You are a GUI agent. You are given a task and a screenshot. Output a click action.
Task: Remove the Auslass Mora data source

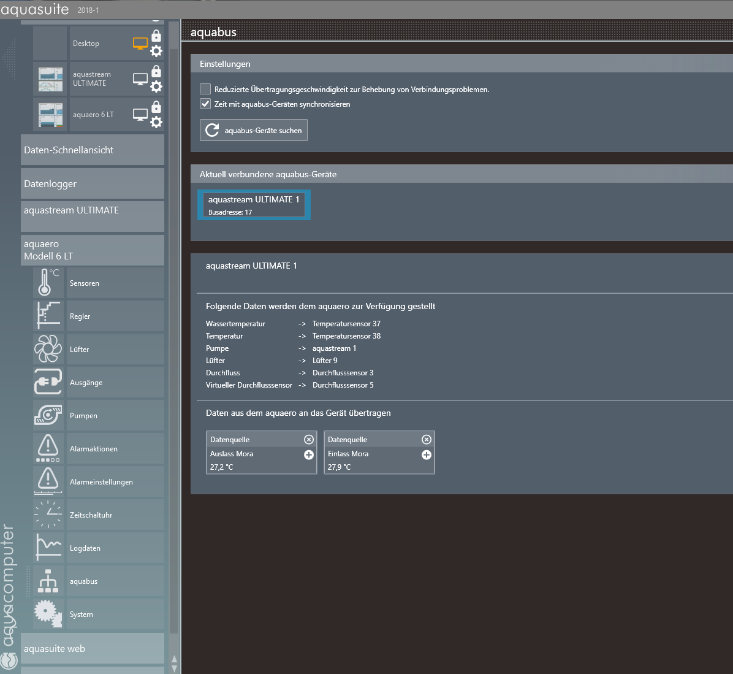click(309, 439)
